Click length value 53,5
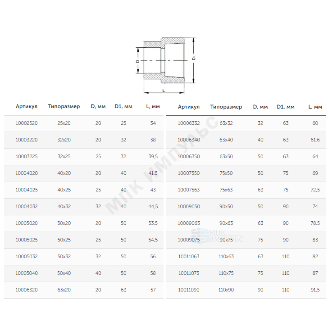The height and width of the screenshot is (328, 328). 153,223
